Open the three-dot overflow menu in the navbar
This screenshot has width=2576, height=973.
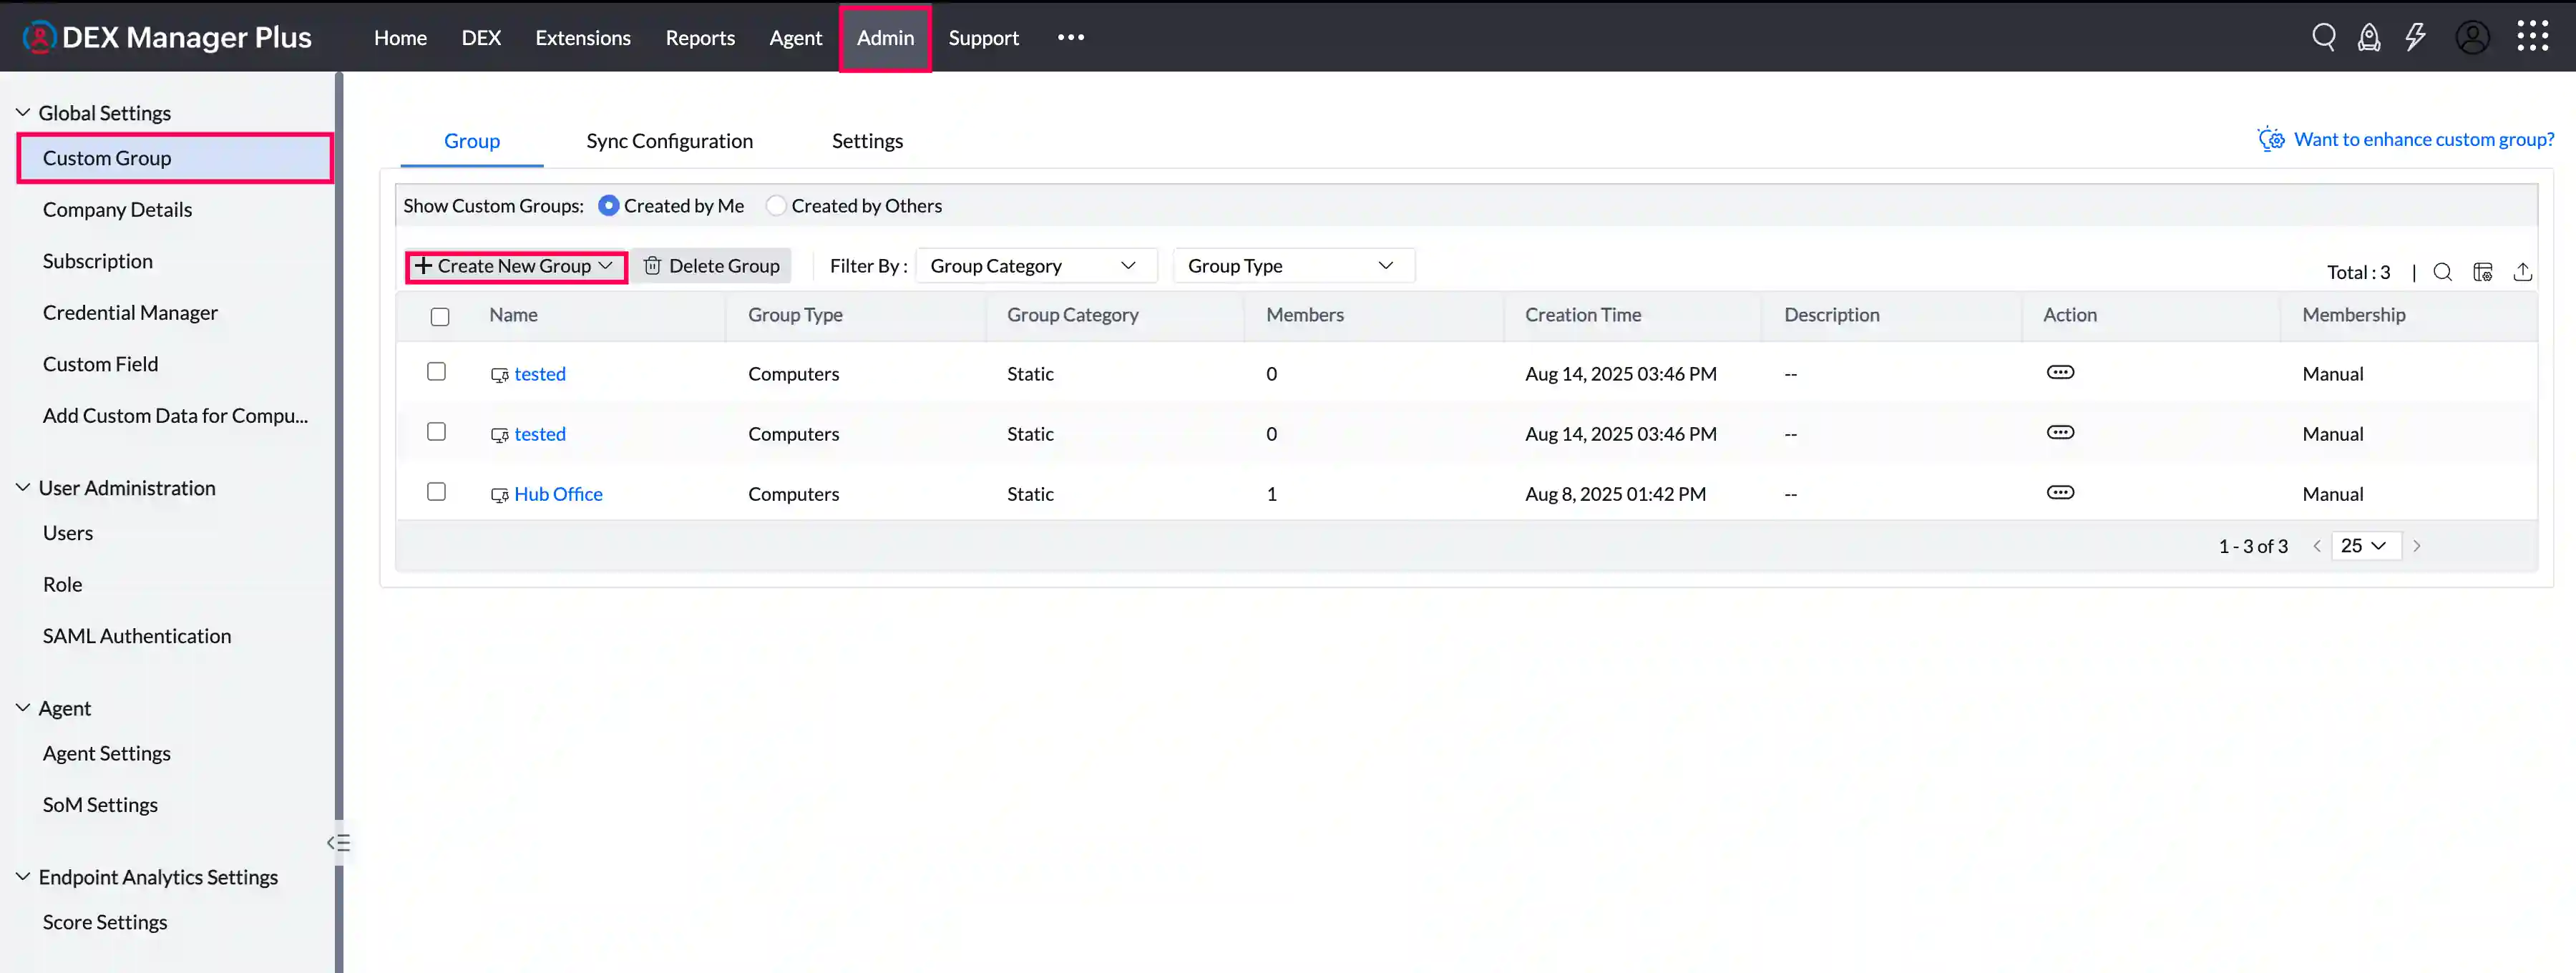click(x=1070, y=37)
